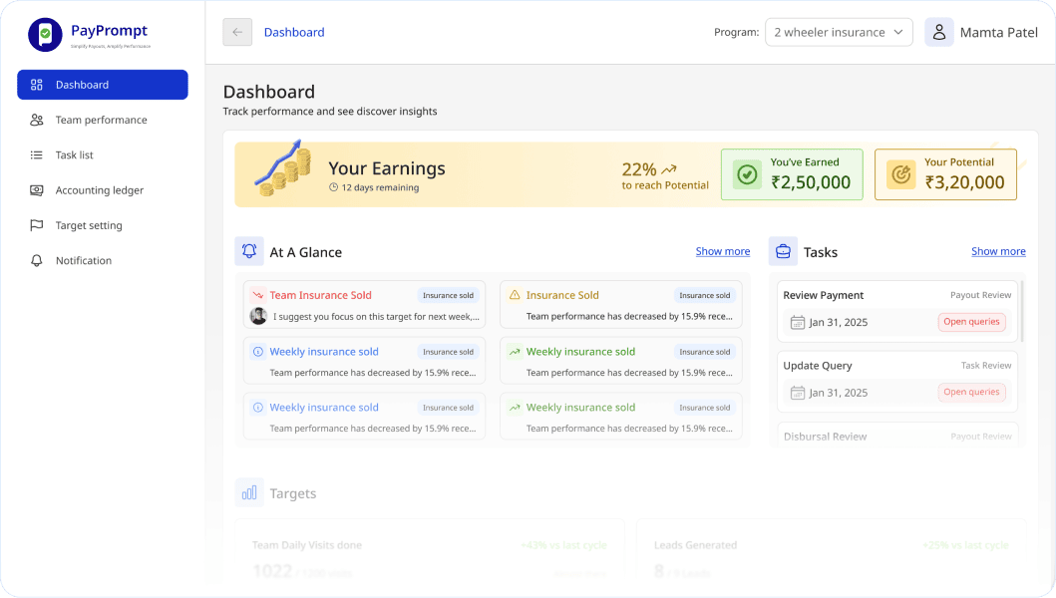Toggle the Insurance sold label on Weekly insurance sold

(x=452, y=351)
